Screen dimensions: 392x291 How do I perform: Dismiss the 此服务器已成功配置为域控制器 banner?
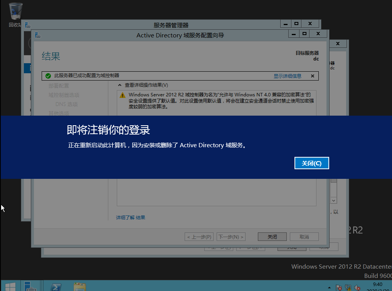pos(312,76)
